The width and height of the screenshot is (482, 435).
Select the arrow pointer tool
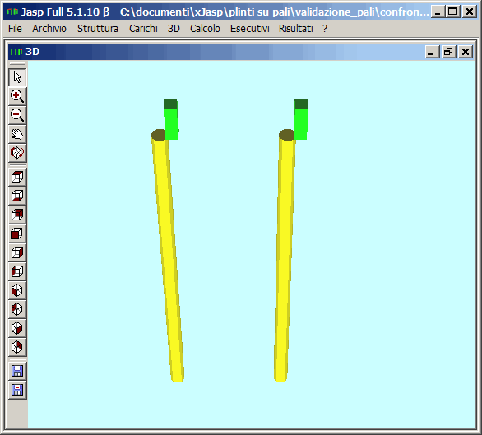click(17, 77)
